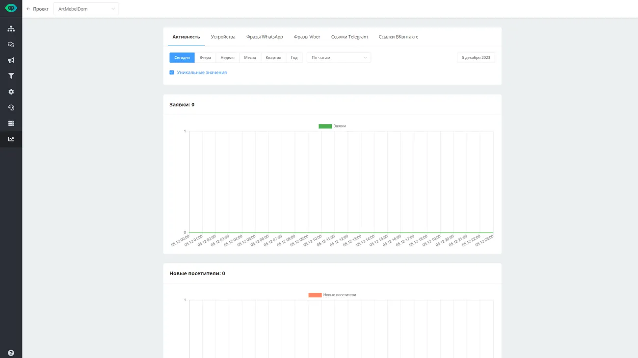Toggle the Новые посетители legend series

click(332, 295)
